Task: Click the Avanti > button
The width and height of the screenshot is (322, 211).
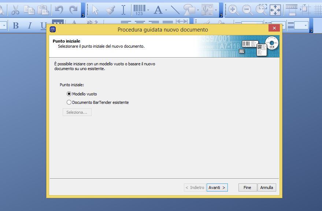Action: (x=217, y=188)
